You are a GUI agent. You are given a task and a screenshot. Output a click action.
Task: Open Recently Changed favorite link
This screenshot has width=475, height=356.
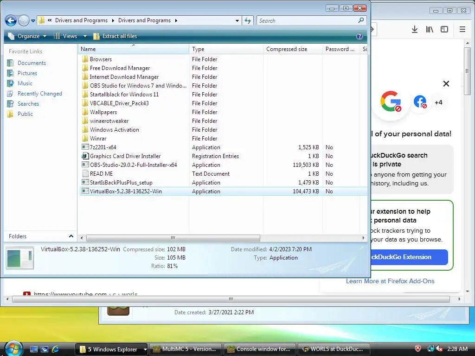40,94
